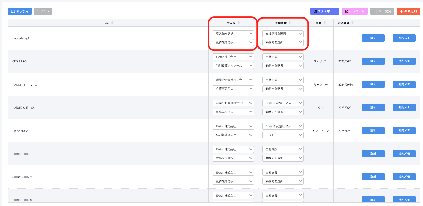This screenshot has width=423, height=206.
Task: Sort the table by 支援情報 column
Action: click(290, 23)
